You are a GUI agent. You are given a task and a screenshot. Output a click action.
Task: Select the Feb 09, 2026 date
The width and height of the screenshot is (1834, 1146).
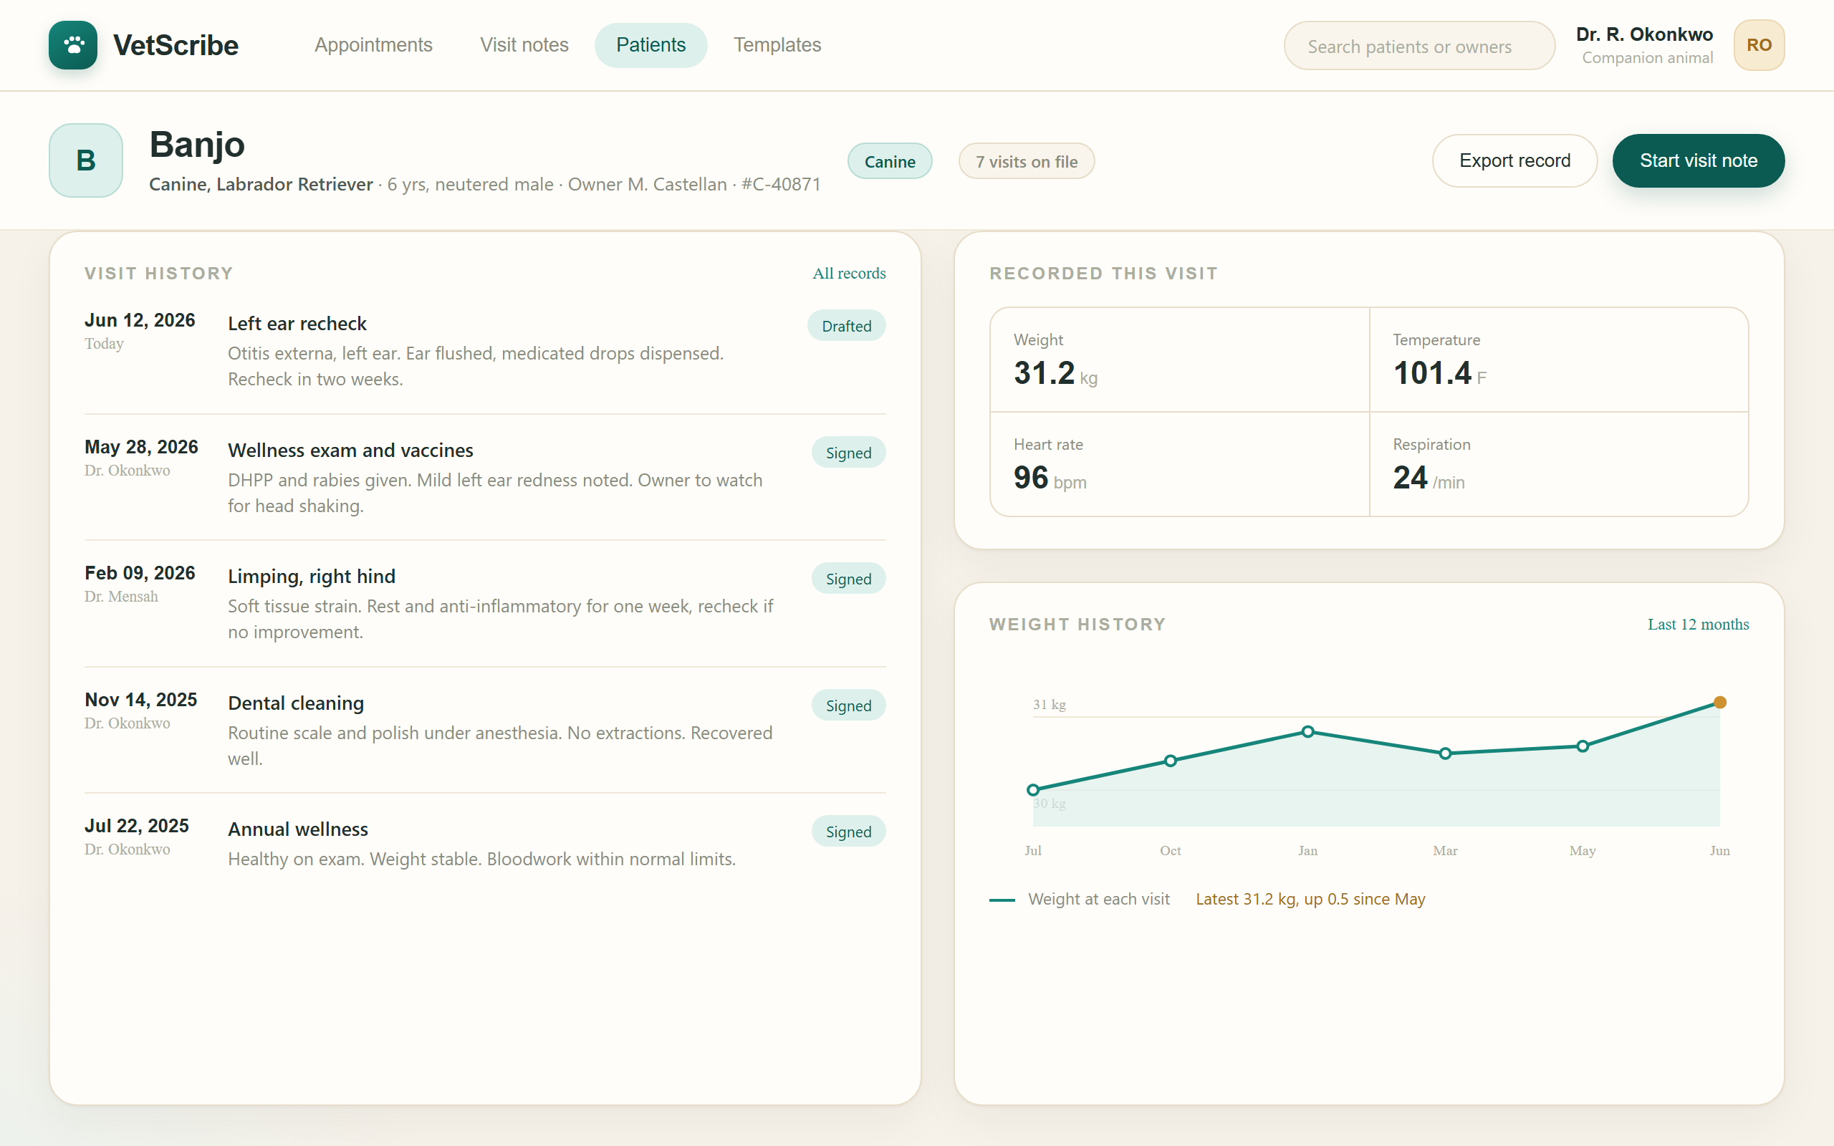tap(140, 573)
